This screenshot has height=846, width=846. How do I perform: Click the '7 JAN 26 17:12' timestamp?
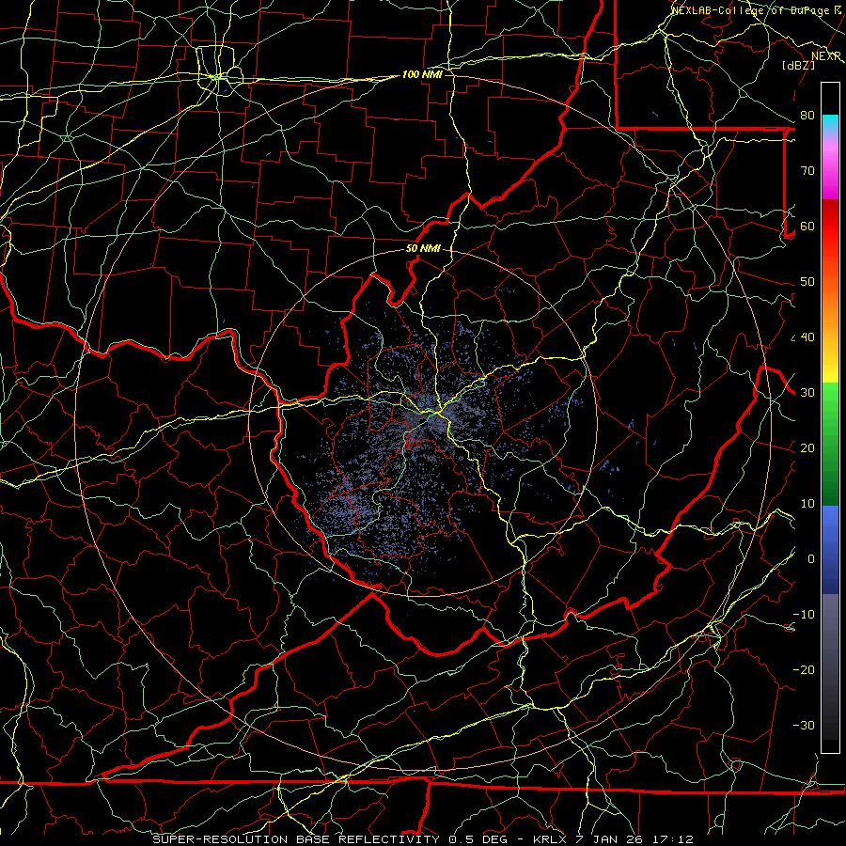634,839
